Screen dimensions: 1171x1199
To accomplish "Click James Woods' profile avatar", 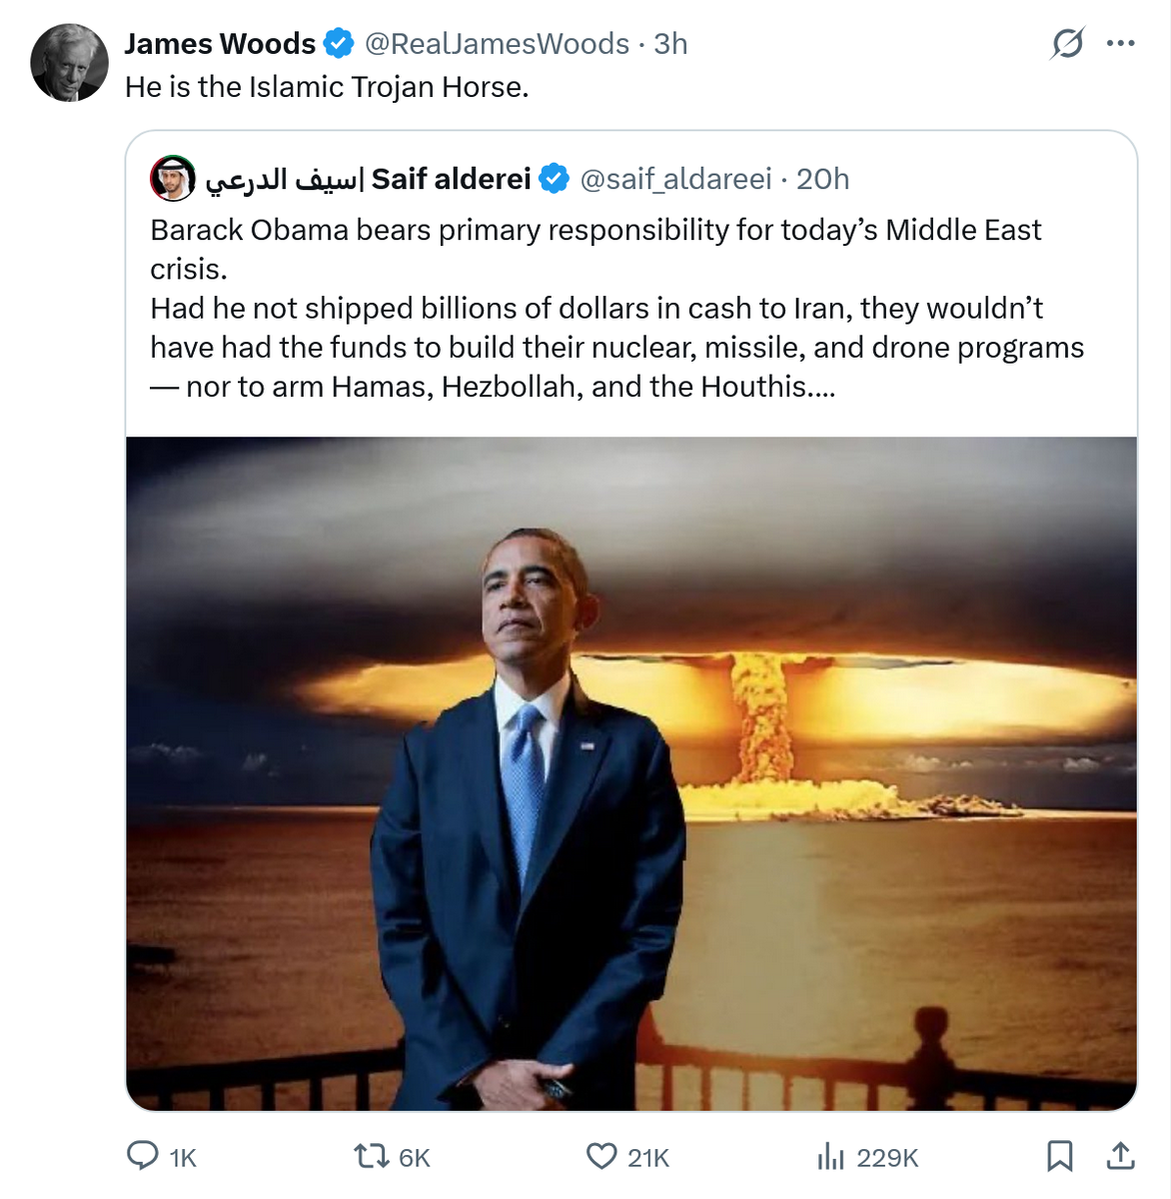I will coord(69,63).
